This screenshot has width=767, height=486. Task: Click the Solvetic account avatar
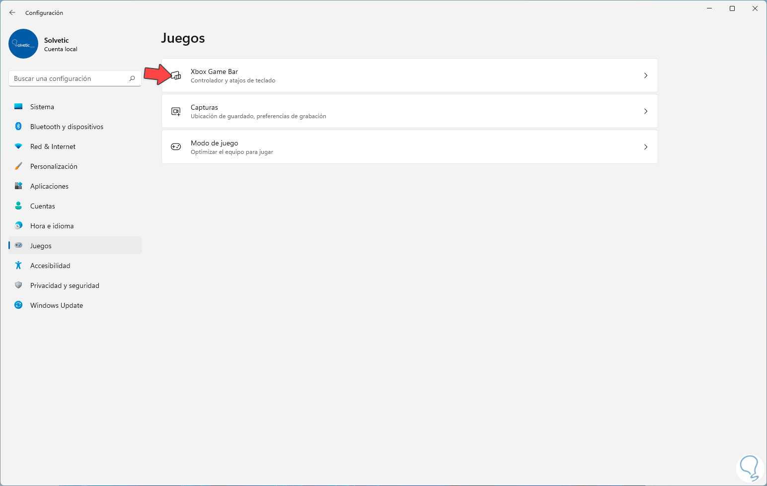click(x=23, y=44)
